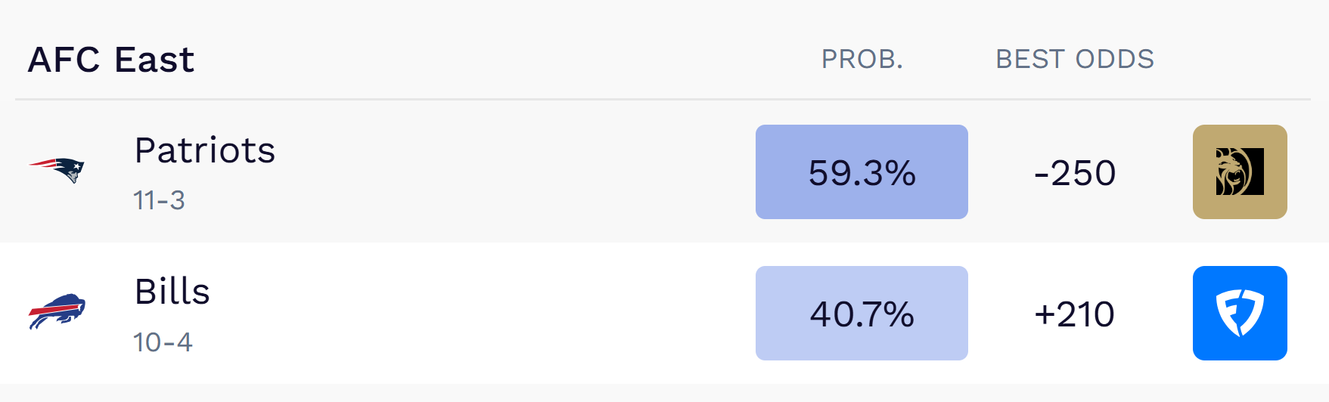This screenshot has height=402, width=1329.
Task: Open the BetMGM sportsbook icon
Action: tap(1240, 172)
